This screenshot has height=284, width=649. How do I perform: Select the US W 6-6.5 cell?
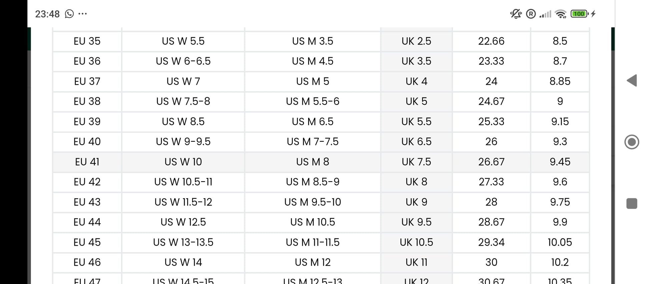click(x=183, y=61)
